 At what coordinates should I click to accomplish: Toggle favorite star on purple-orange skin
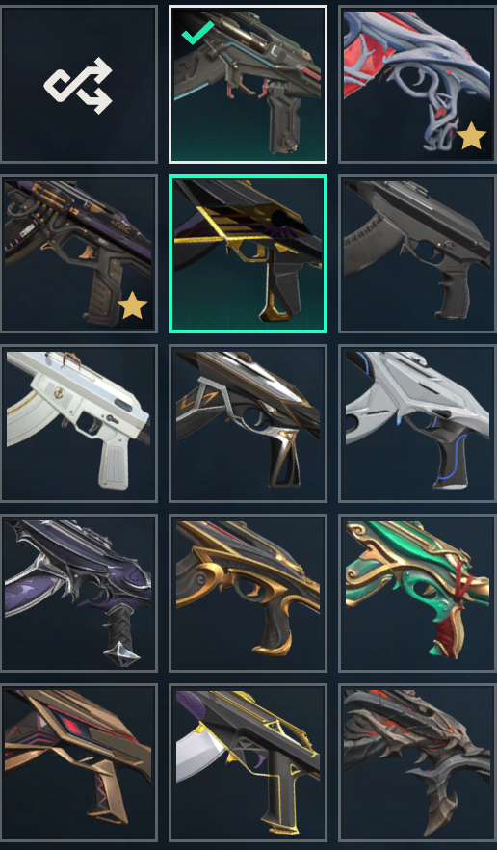click(x=132, y=305)
